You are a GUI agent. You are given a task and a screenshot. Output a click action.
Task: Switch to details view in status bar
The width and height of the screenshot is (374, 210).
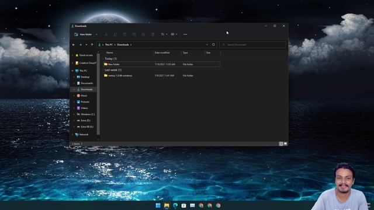(x=281, y=144)
